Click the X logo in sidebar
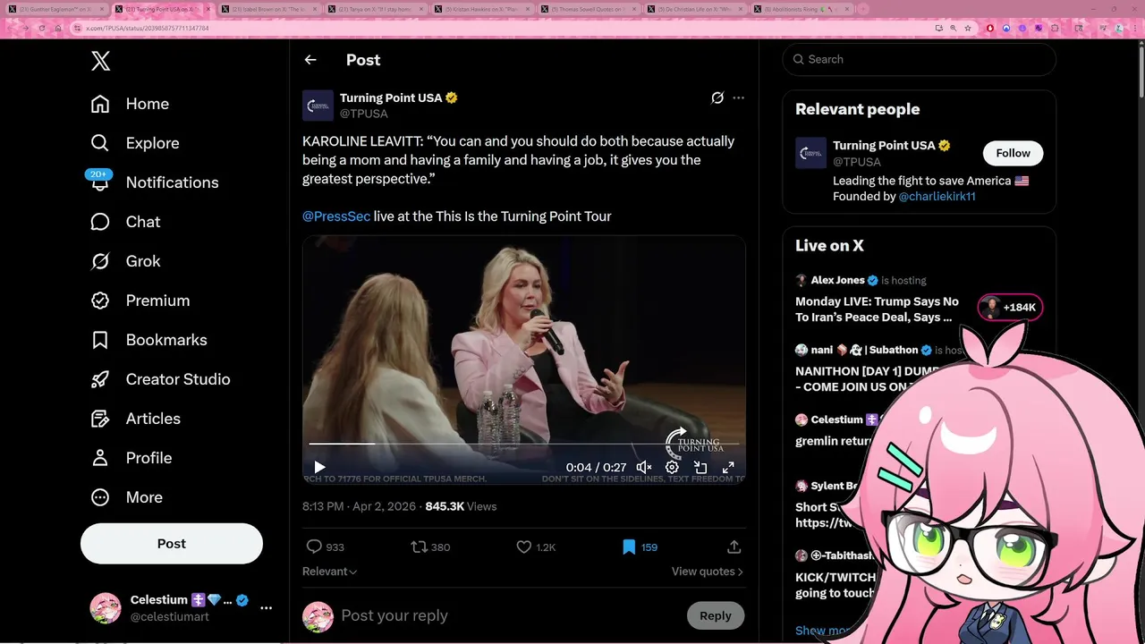The image size is (1145, 644). [100, 61]
